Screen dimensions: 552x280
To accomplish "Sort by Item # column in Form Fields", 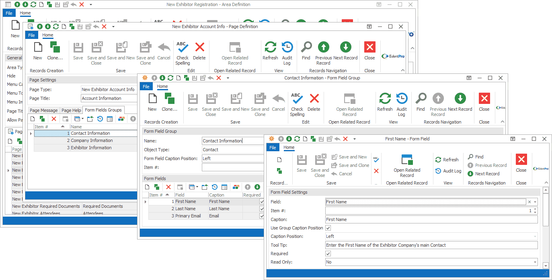I will 161,195.
